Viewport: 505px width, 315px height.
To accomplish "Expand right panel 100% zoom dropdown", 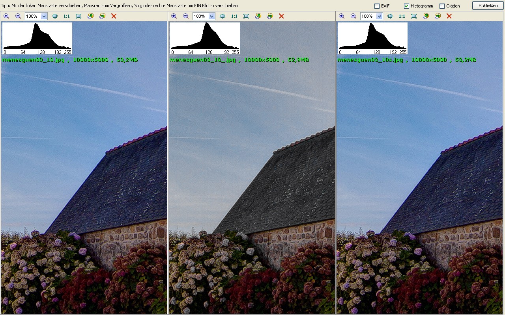I will (379, 16).
